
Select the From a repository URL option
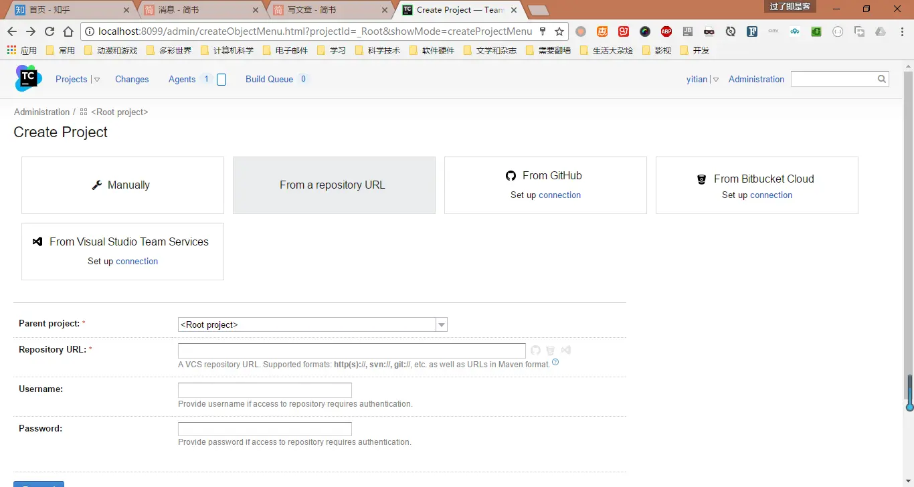click(334, 185)
